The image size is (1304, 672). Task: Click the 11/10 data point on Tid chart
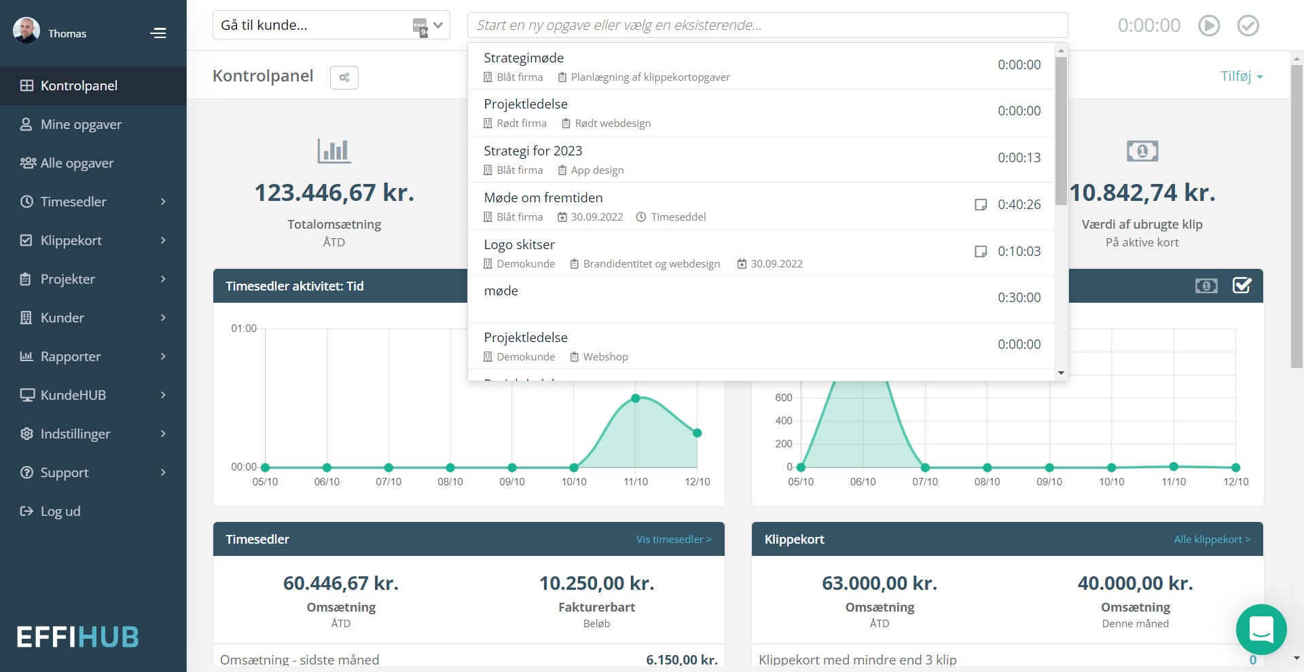pos(636,398)
